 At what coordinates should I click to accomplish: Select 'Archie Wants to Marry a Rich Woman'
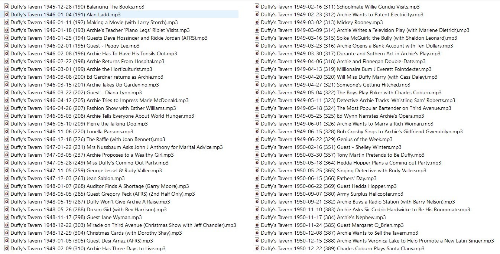pos(347,124)
